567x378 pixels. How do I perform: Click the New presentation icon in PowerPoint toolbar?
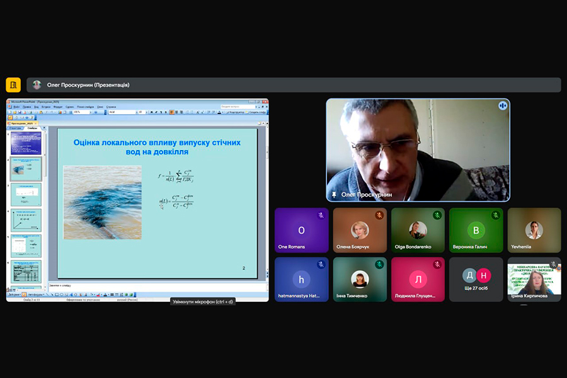tap(9, 112)
